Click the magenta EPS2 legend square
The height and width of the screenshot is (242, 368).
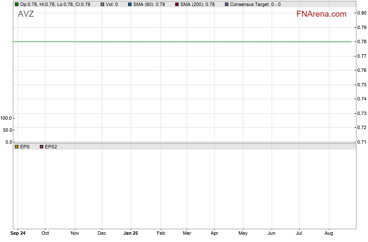pos(42,147)
